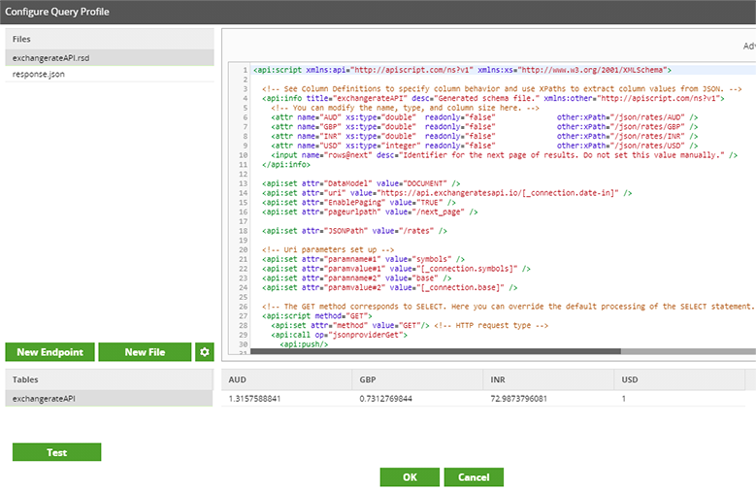Image resolution: width=756 pixels, height=489 pixels.
Task: Click the uri value exchangeratesapi.io line
Action: 447,193
